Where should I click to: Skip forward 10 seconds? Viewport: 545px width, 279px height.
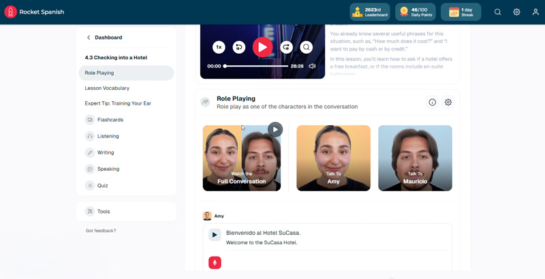pos(286,47)
